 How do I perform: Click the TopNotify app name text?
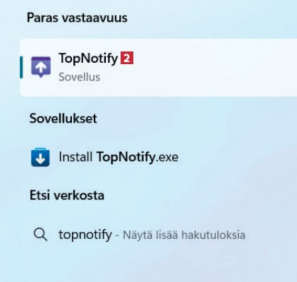point(88,59)
